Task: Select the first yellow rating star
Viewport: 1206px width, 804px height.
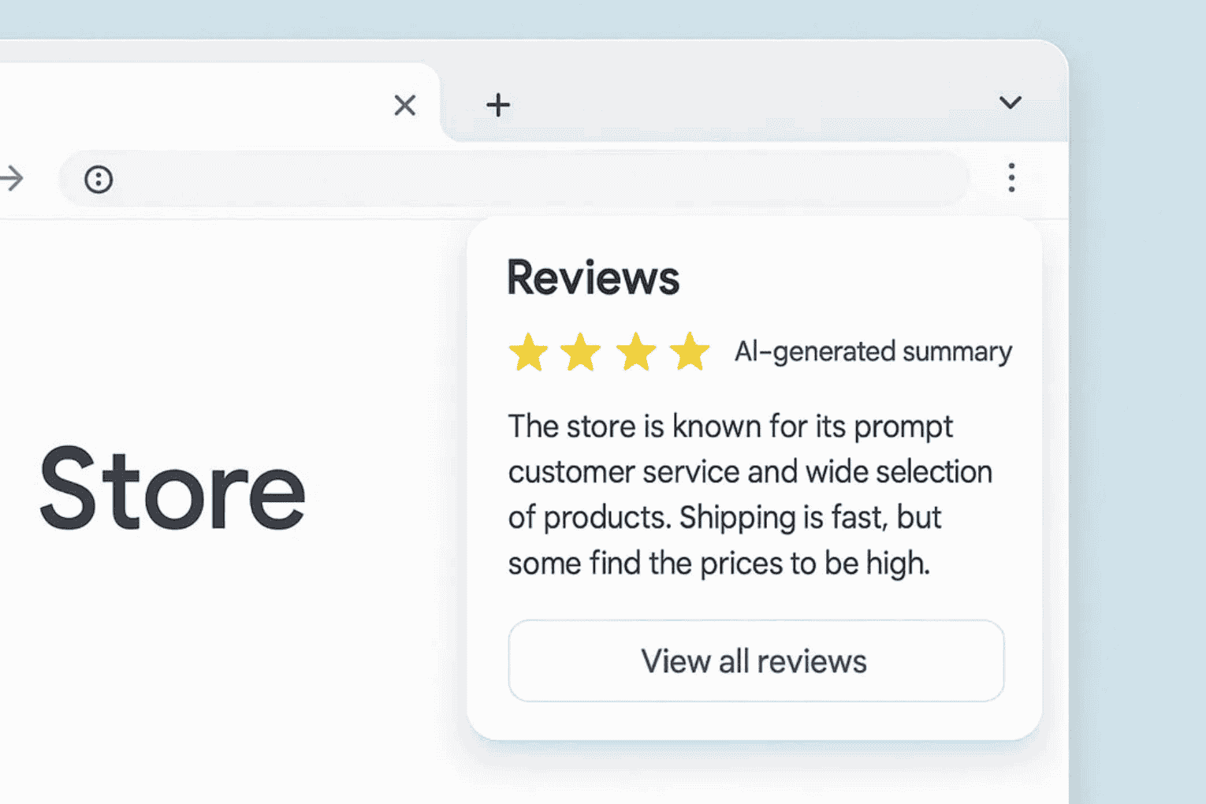Action: [x=528, y=352]
